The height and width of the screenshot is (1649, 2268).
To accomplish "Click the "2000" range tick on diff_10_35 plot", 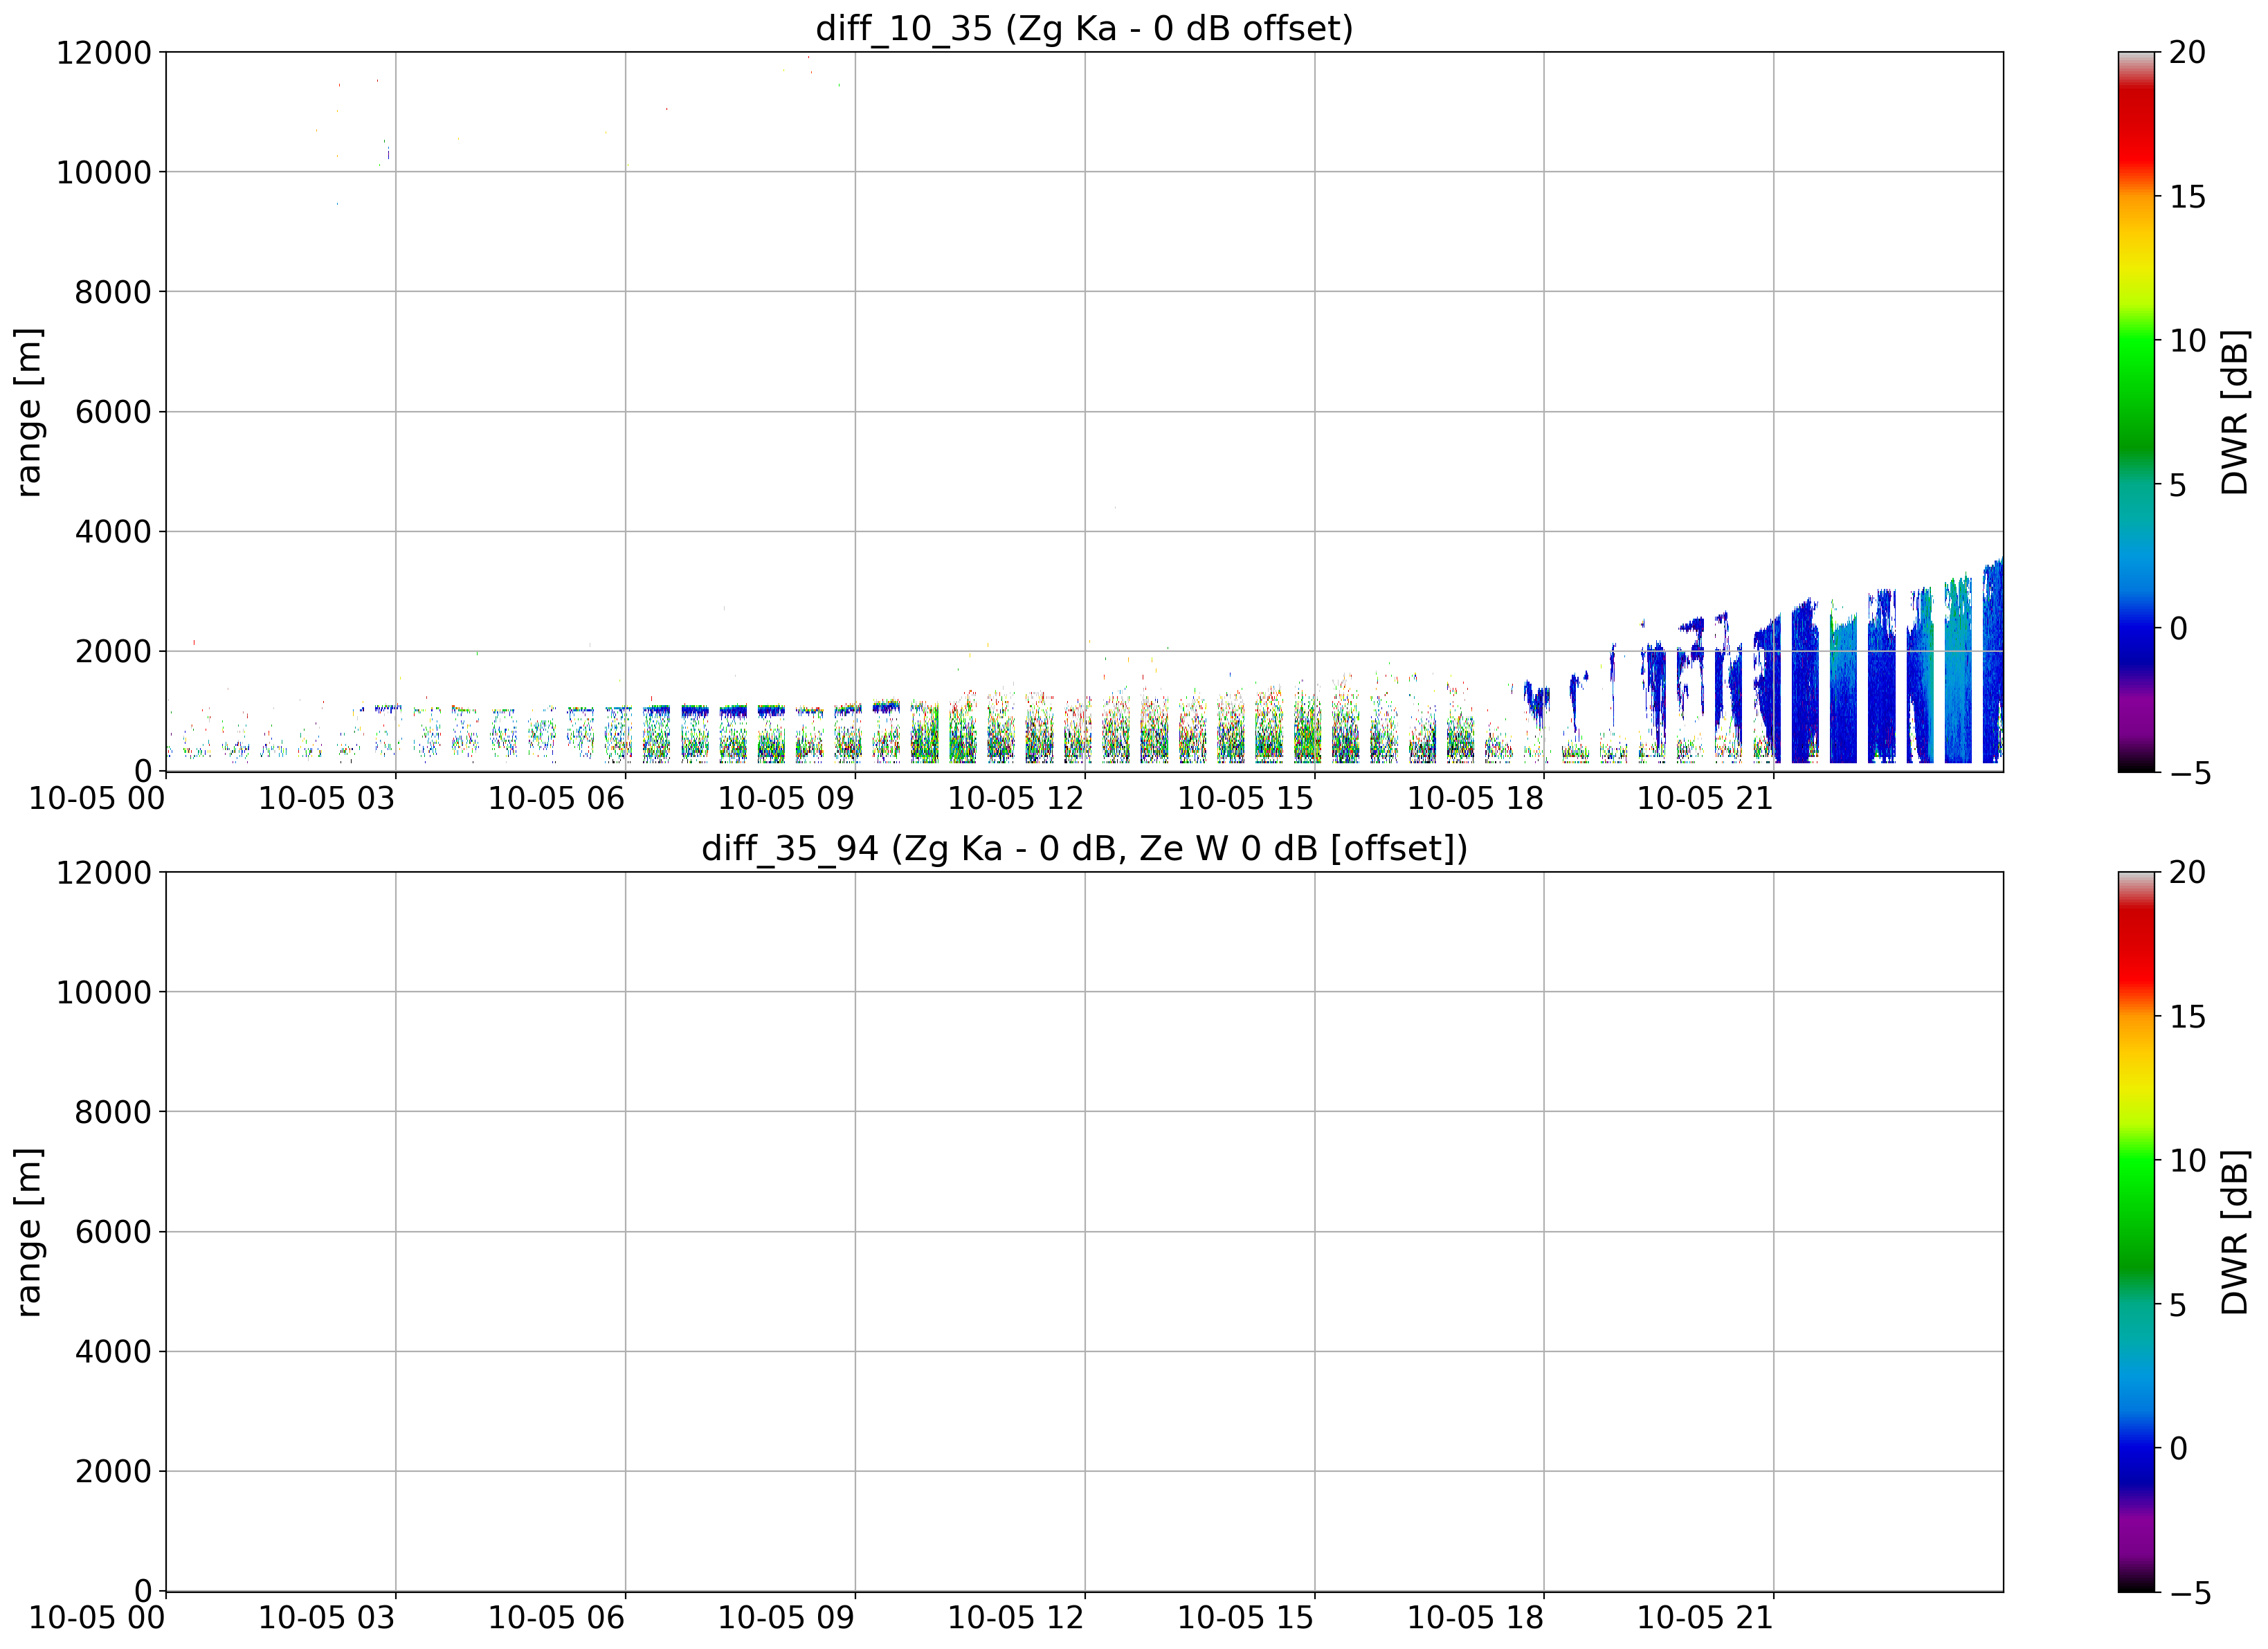I will (113, 651).
